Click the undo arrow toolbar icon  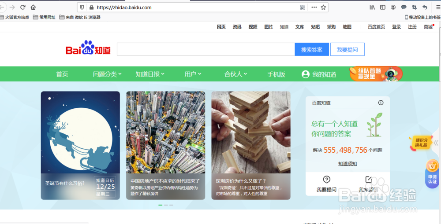(425, 7)
